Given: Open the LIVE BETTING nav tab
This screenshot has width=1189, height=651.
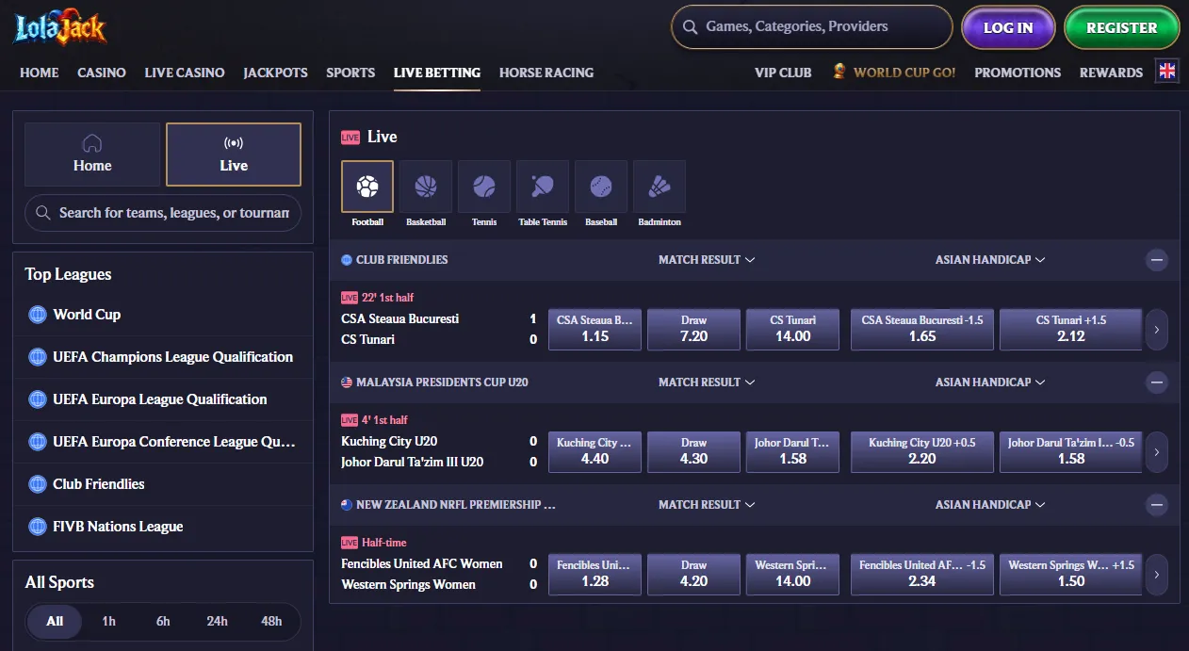Looking at the screenshot, I should [x=437, y=73].
